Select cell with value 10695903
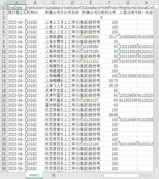159x179 pixels. click(91, 37)
